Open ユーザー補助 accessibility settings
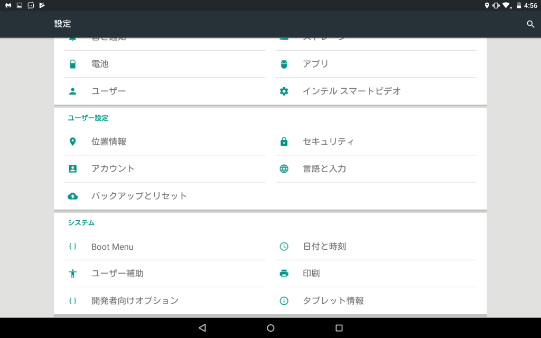This screenshot has height=338, width=541. pos(117,274)
